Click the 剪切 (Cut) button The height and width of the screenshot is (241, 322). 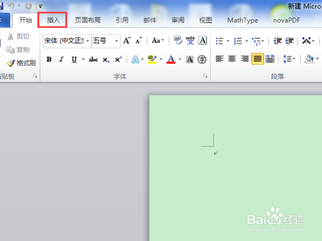(19, 37)
